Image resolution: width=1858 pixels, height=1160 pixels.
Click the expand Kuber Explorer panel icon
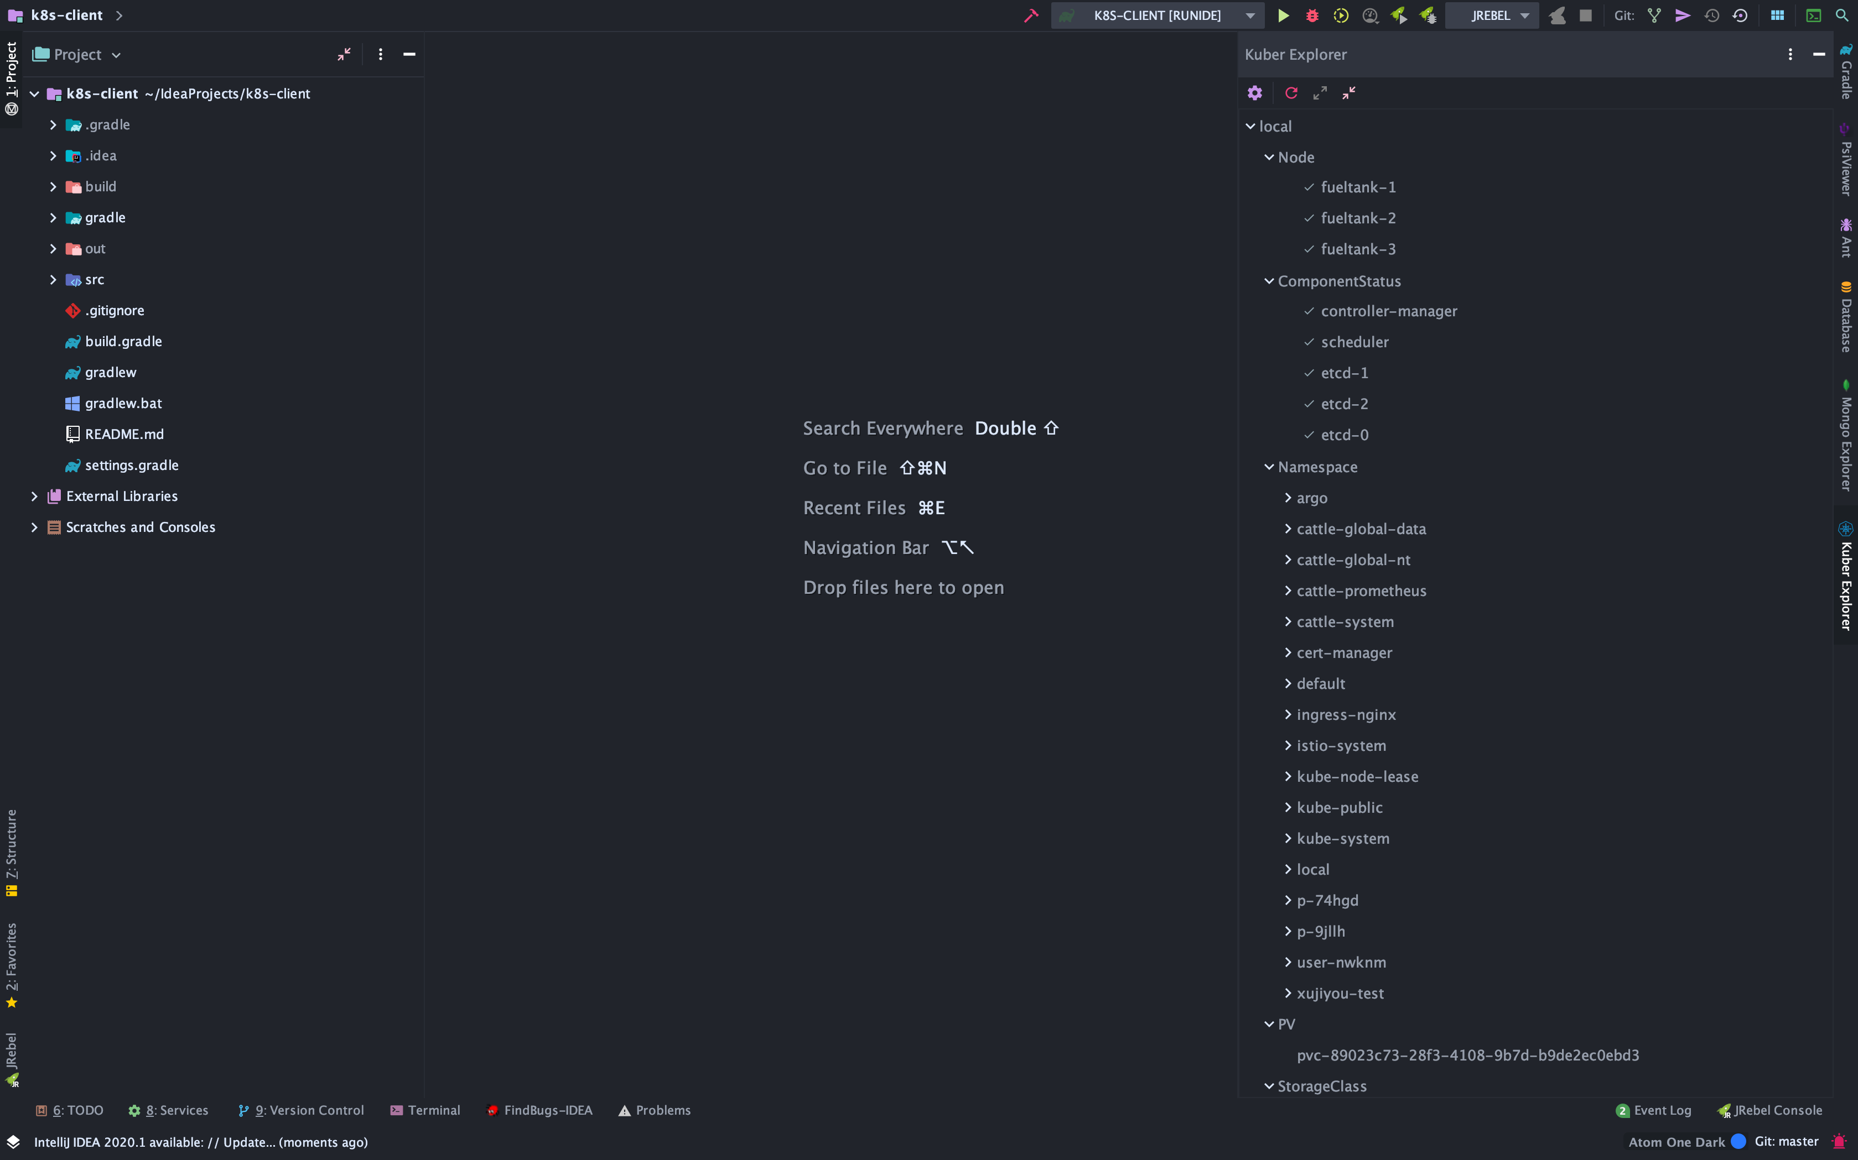(x=1321, y=92)
